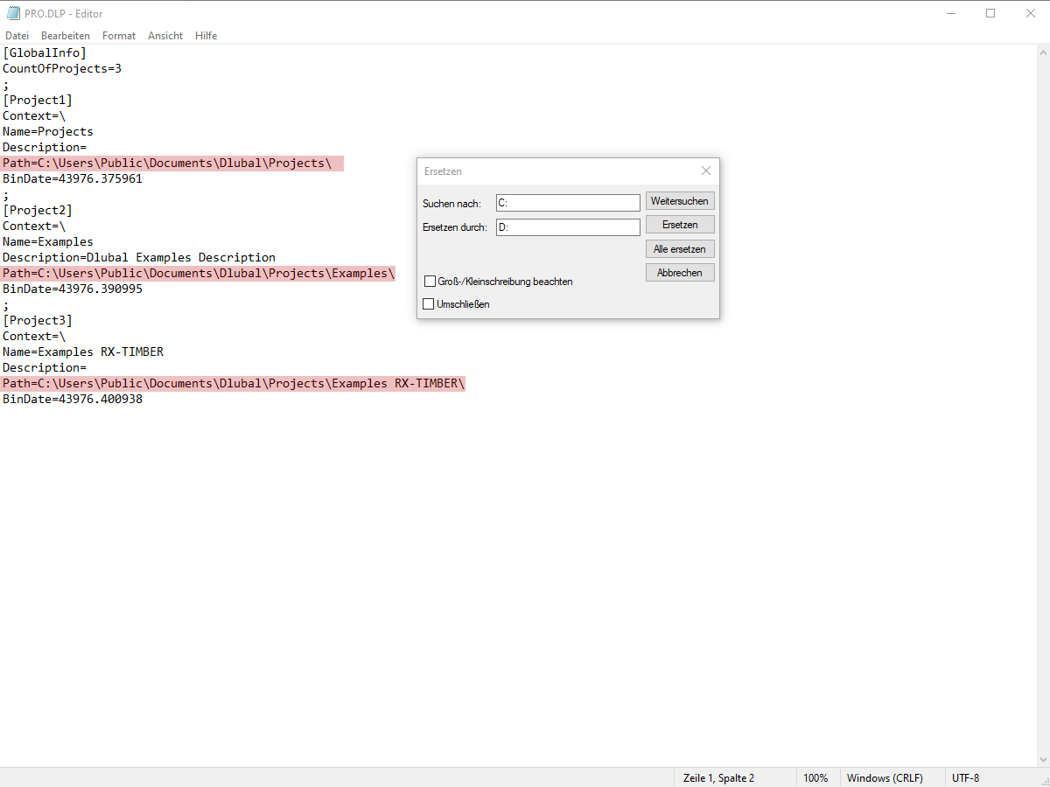
Task: Click the Alle ersetzen button
Action: [x=680, y=249]
